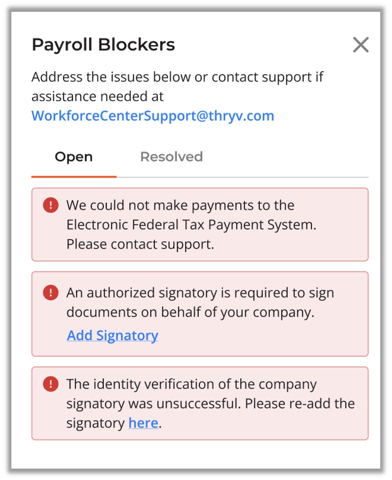
Task: Click the 'Address the issues below' description text
Action: point(177,77)
